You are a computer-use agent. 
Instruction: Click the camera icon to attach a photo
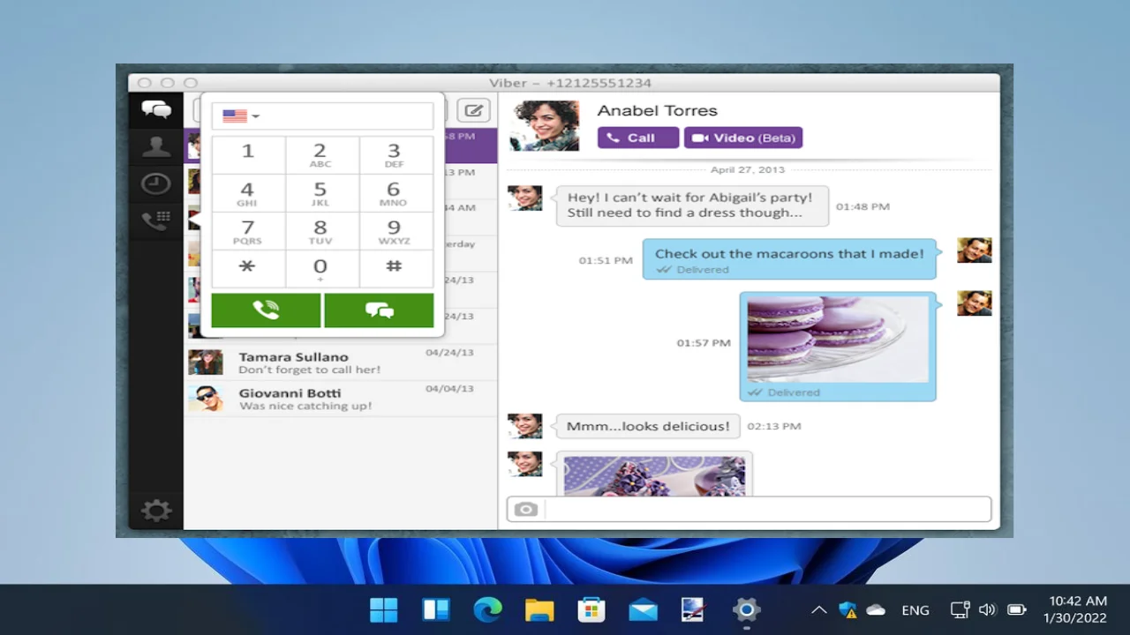coord(526,510)
